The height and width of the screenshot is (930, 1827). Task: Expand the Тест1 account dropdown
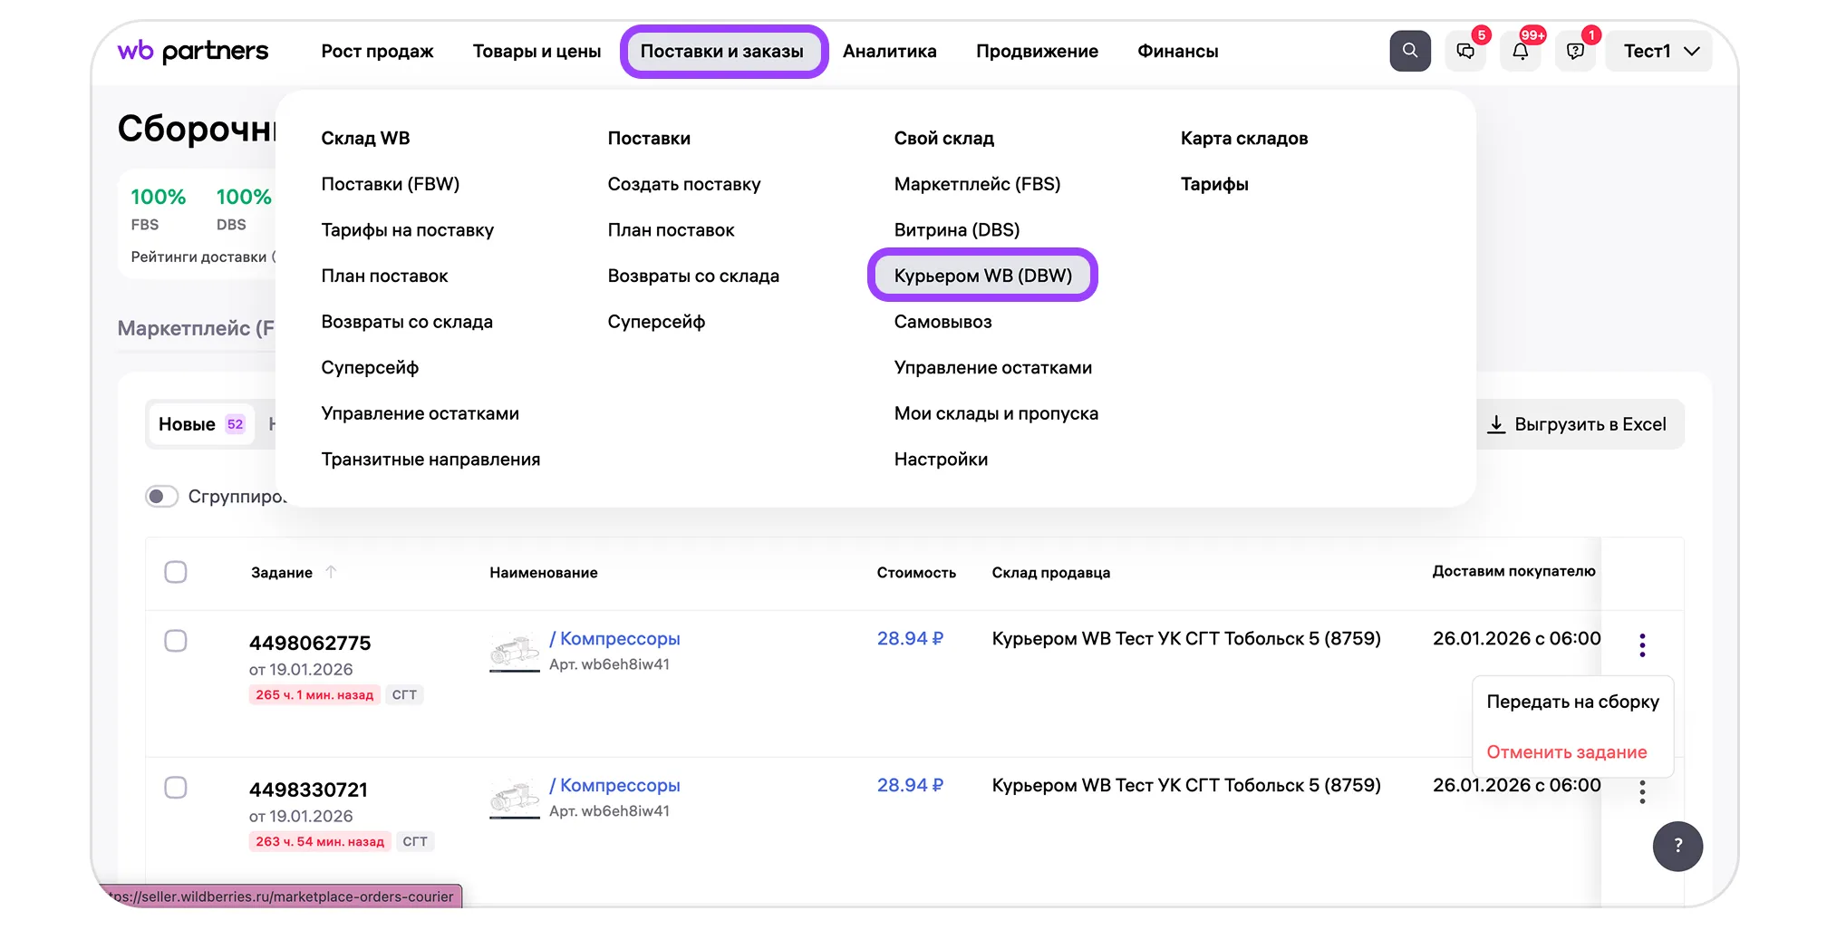1659,52
